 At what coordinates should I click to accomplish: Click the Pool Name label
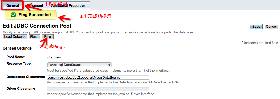(x=16, y=57)
